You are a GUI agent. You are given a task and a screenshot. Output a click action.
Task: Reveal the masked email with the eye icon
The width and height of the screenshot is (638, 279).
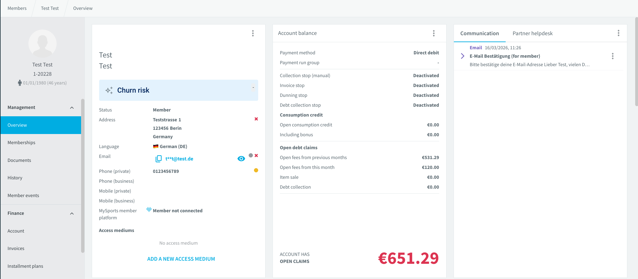[241, 159]
